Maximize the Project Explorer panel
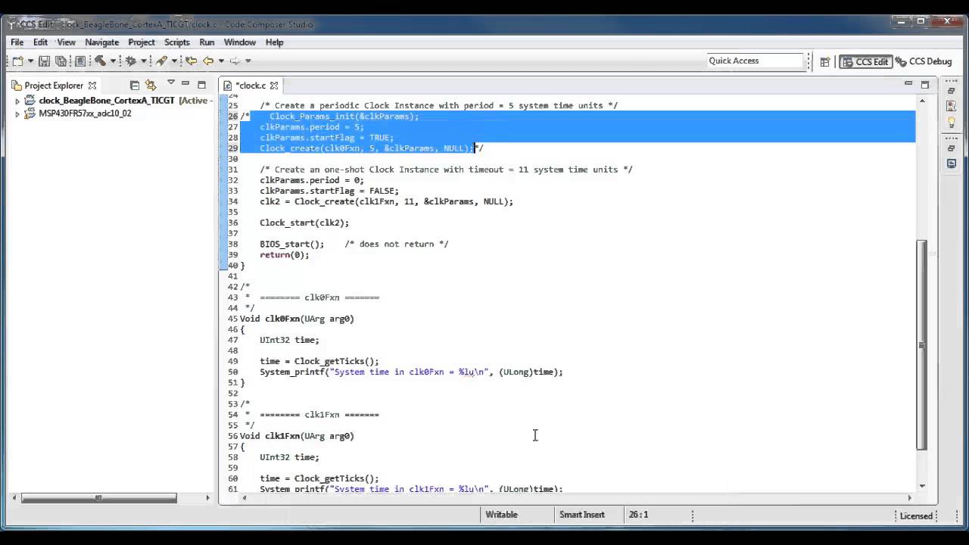969x545 pixels. pyautogui.click(x=202, y=84)
